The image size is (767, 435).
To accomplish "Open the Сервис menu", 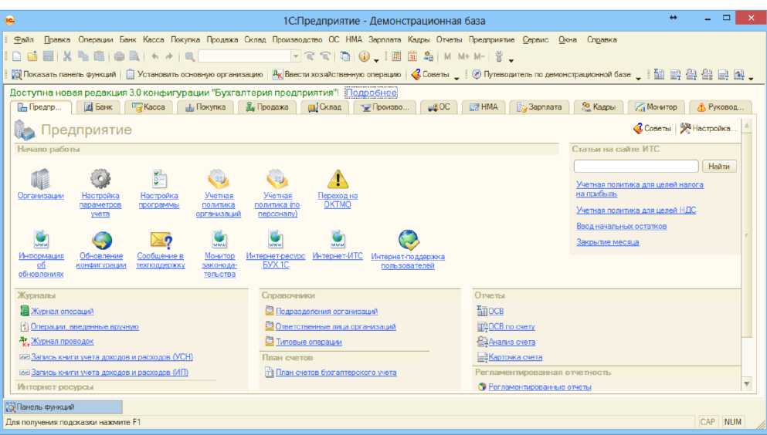I will [x=535, y=39].
